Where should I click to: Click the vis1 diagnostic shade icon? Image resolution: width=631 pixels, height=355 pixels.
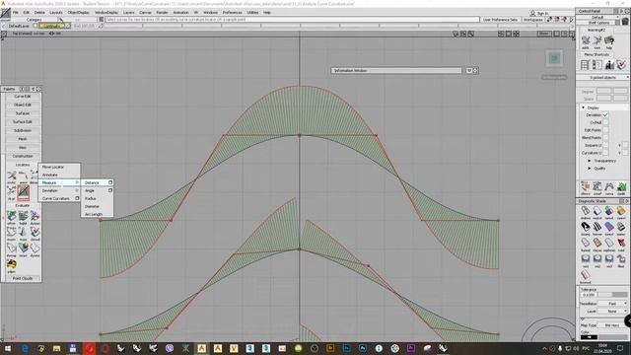tap(586, 258)
